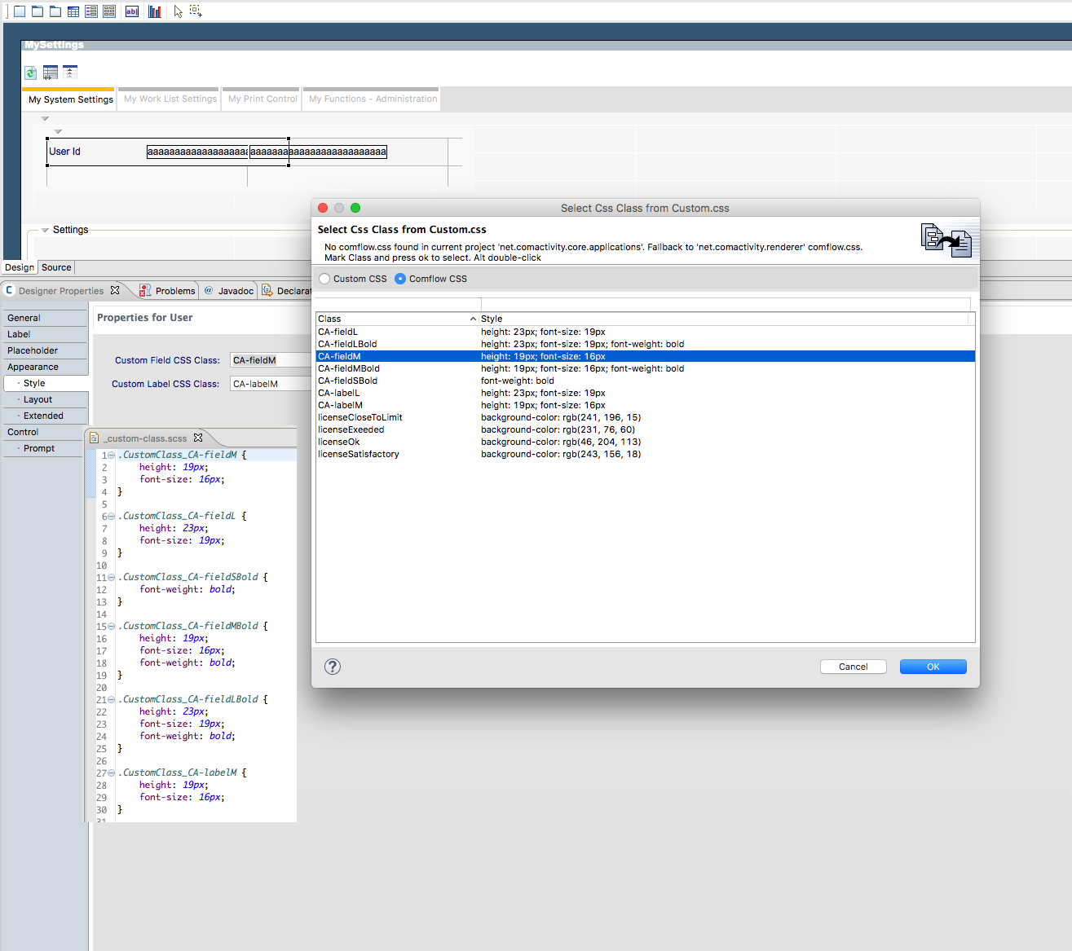
Task: Open the Prompt properties subsection
Action: 45,448
